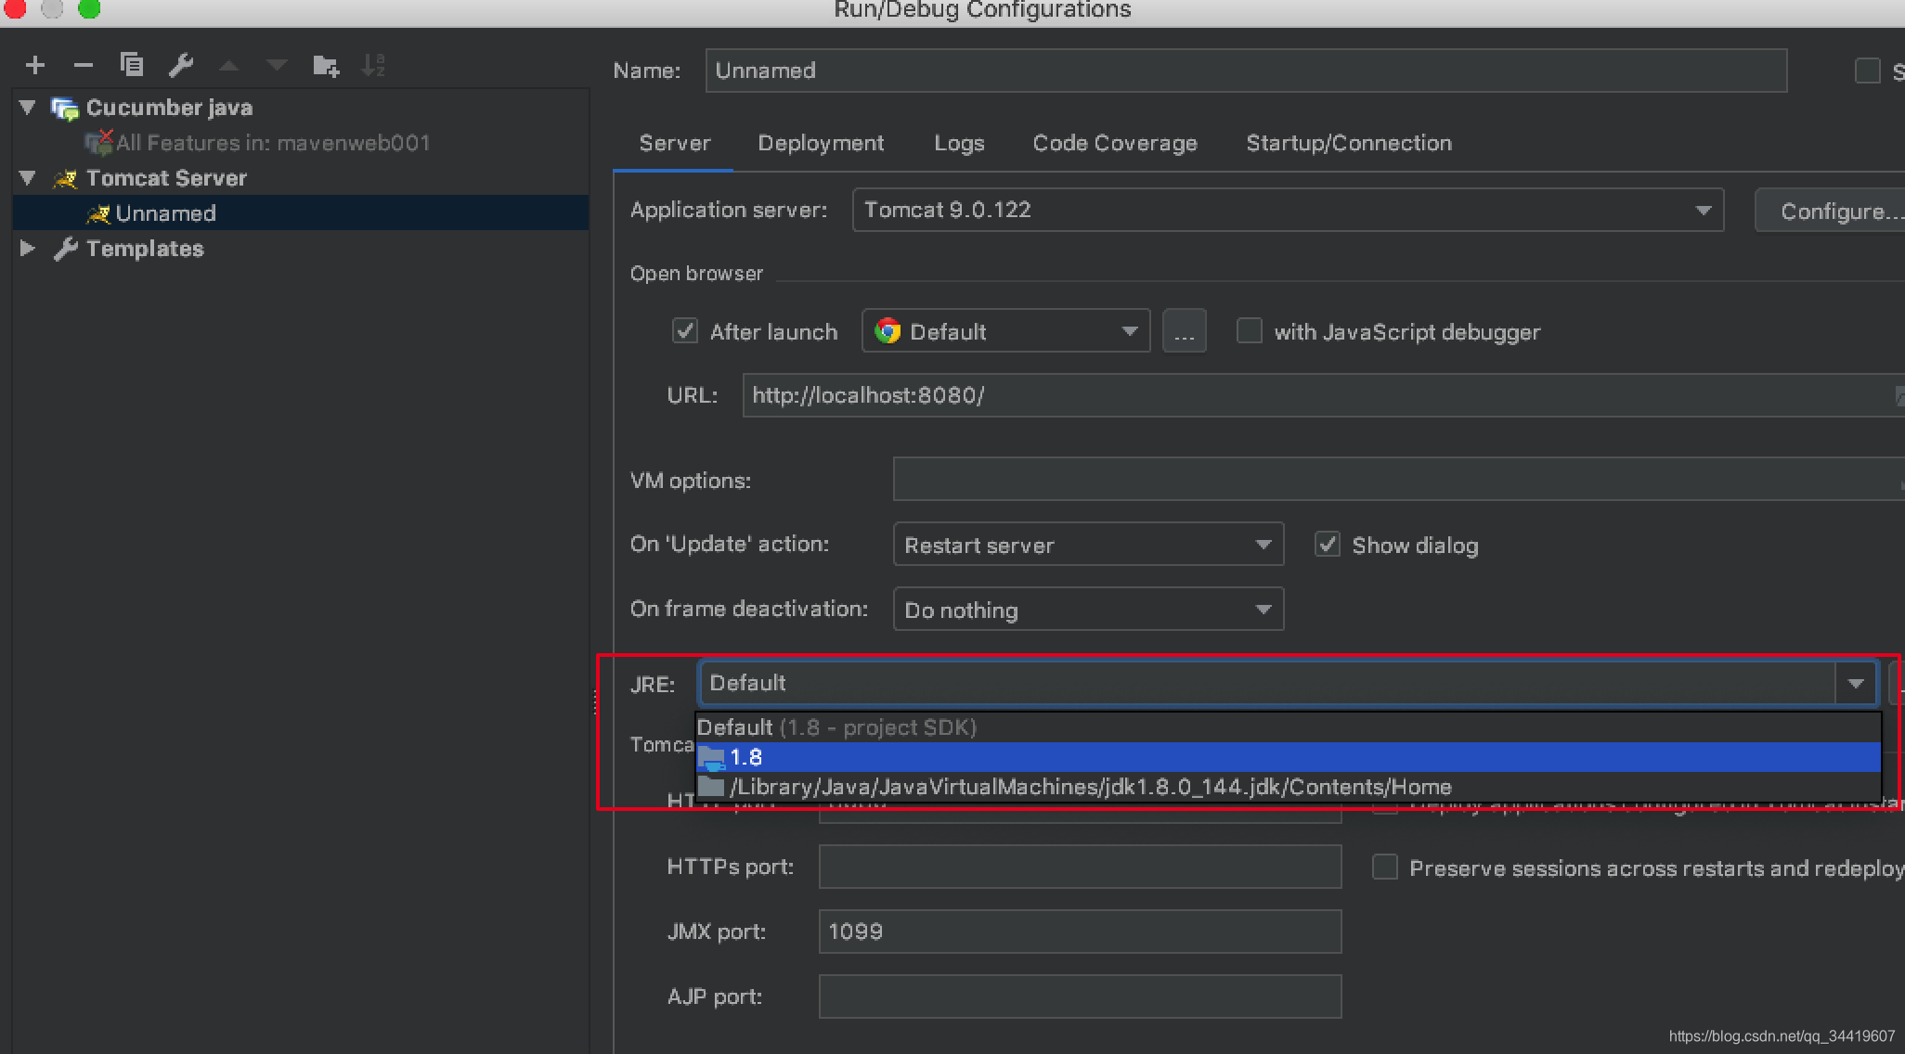Collapse the Cucumber java tree node
The width and height of the screenshot is (1905, 1054).
[x=28, y=108]
